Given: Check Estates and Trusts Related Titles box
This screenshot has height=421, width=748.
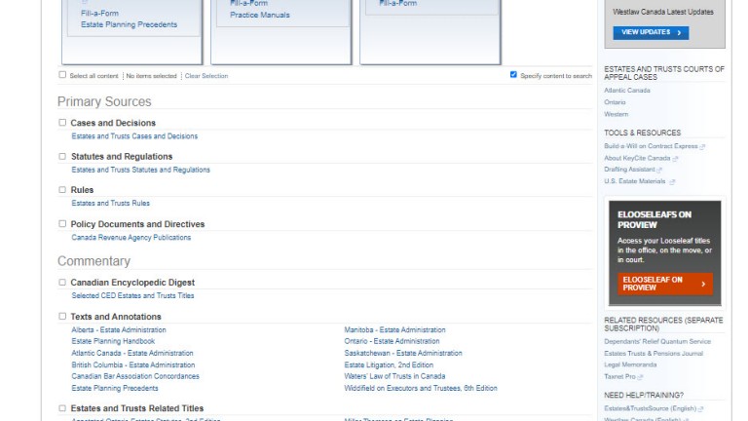Looking at the screenshot, I should (x=62, y=408).
